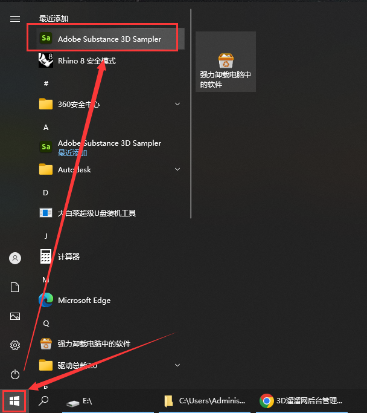Open the Start menu hamburger expand icon

[x=15, y=19]
